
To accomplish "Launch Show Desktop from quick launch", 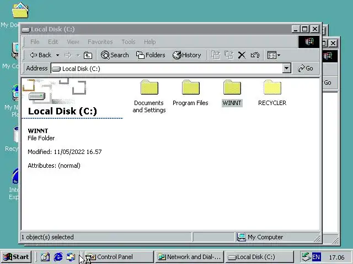I will 45,257.
